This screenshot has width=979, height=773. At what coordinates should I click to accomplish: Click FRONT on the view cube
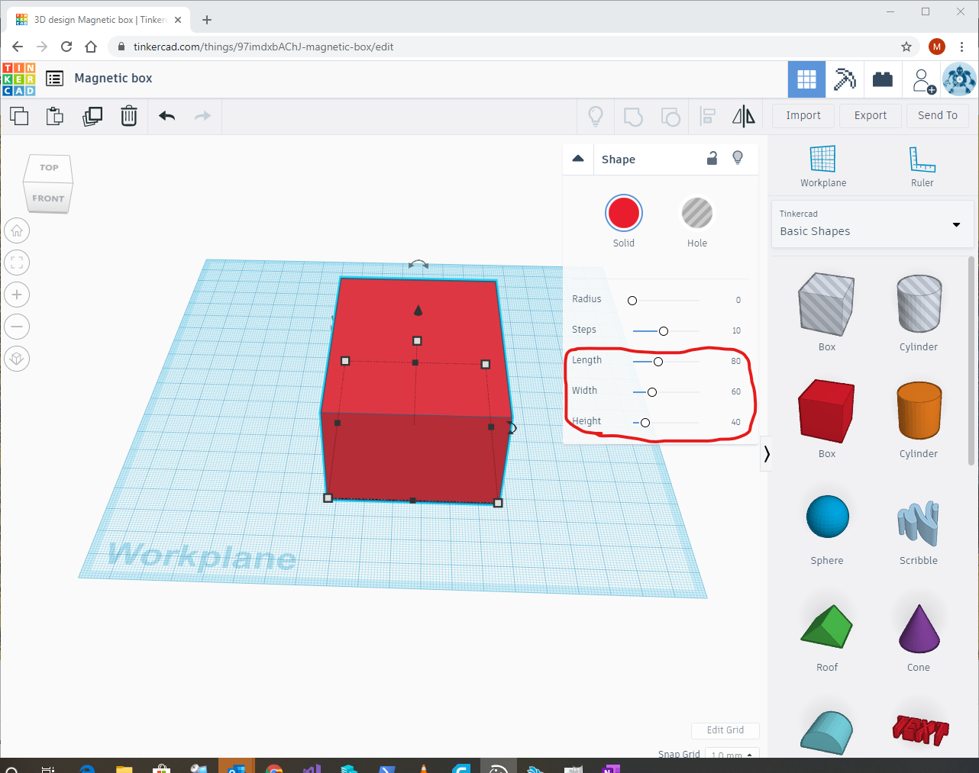47,198
